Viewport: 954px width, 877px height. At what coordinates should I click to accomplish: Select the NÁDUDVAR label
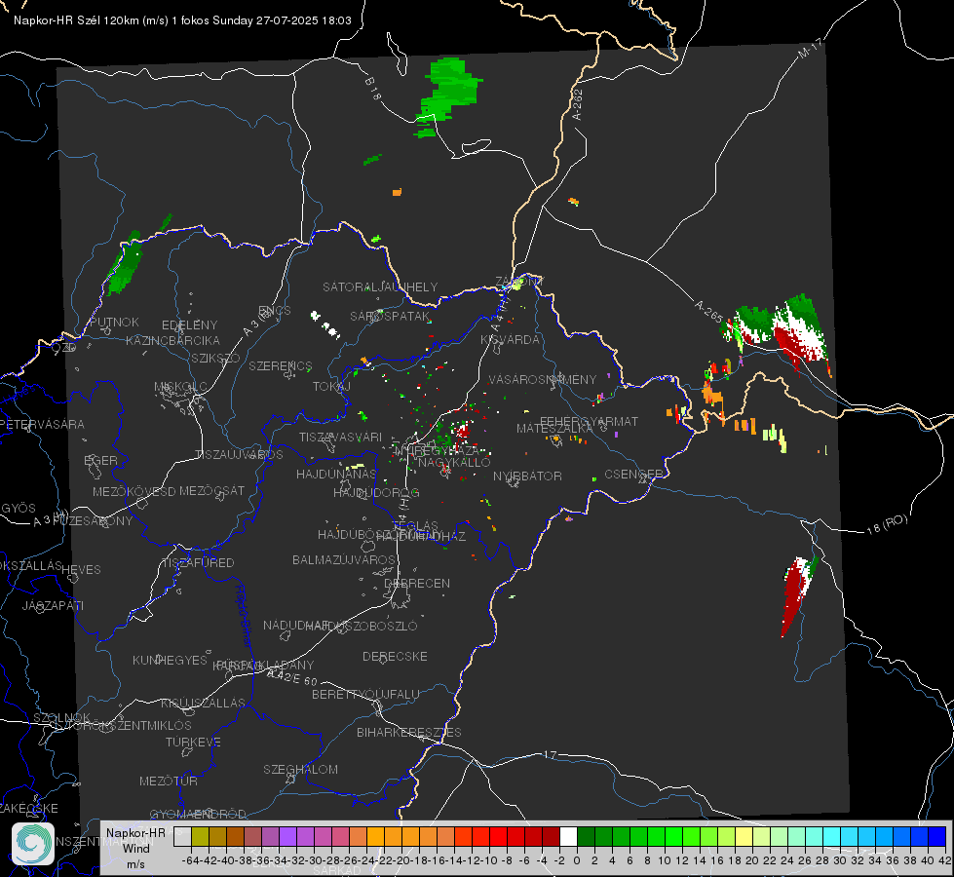coord(296,626)
